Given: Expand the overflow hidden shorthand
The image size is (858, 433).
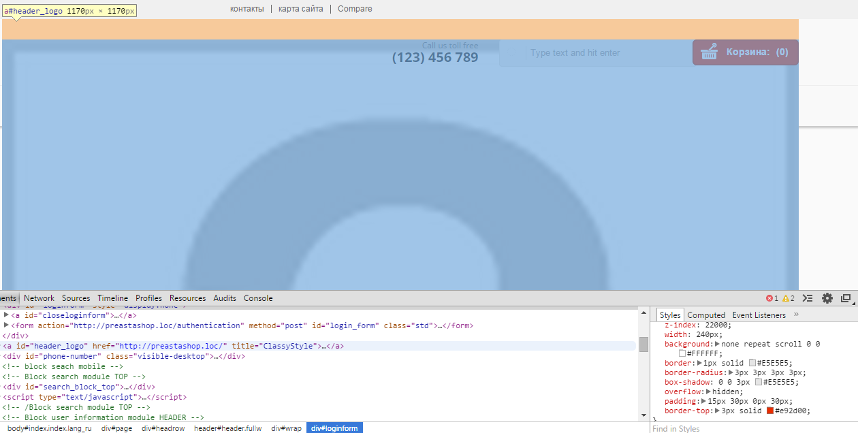Looking at the screenshot, I should (708, 391).
